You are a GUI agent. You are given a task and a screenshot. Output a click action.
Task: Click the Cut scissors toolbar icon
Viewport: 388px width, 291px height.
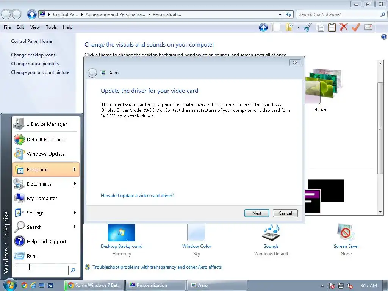pyautogui.click(x=308, y=27)
